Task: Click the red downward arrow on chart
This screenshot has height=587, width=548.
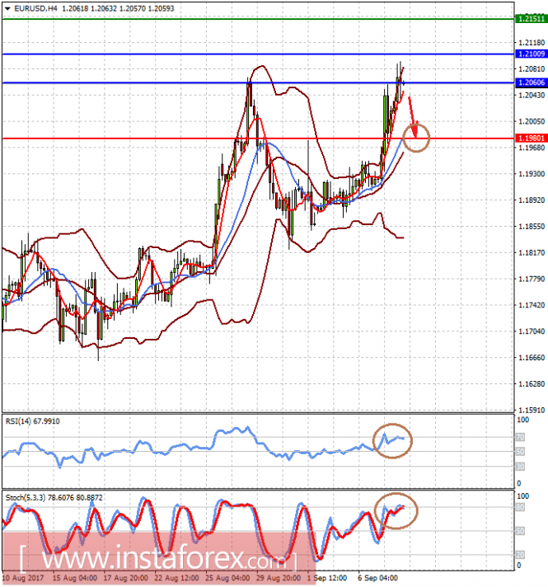Action: (x=413, y=117)
